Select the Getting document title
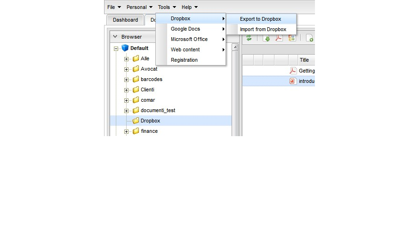 click(307, 71)
